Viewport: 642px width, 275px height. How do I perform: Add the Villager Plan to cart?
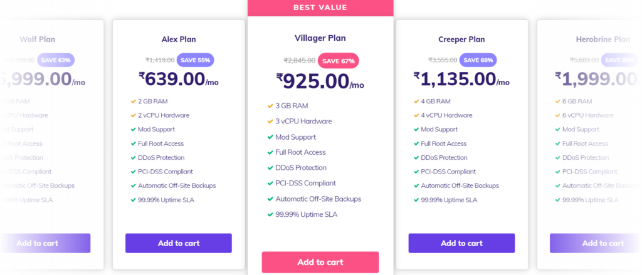click(x=320, y=262)
